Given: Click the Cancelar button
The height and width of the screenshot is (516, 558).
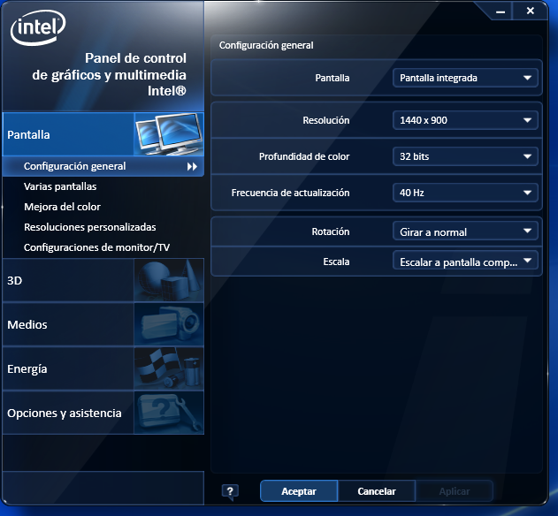Looking at the screenshot, I should 376,491.
